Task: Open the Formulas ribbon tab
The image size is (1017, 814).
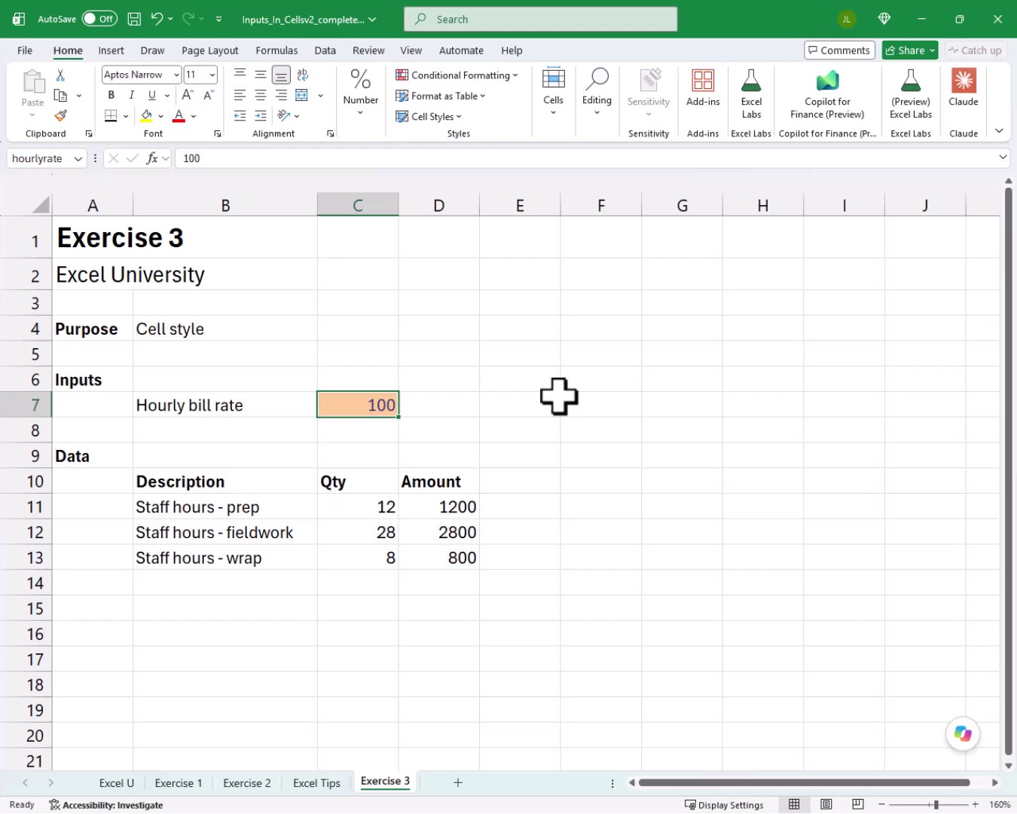Action: [276, 50]
